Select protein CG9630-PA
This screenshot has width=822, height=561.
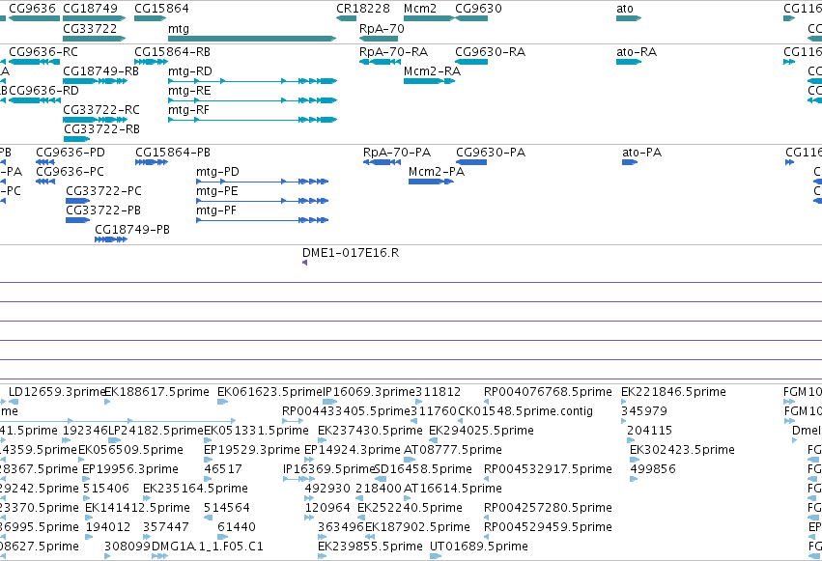point(471,162)
